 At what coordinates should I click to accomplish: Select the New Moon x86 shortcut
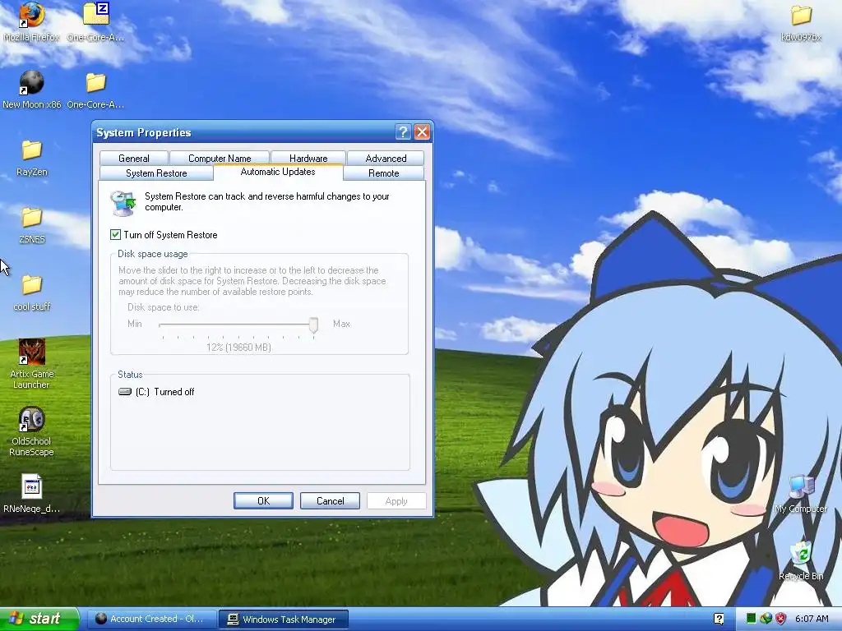(x=32, y=83)
